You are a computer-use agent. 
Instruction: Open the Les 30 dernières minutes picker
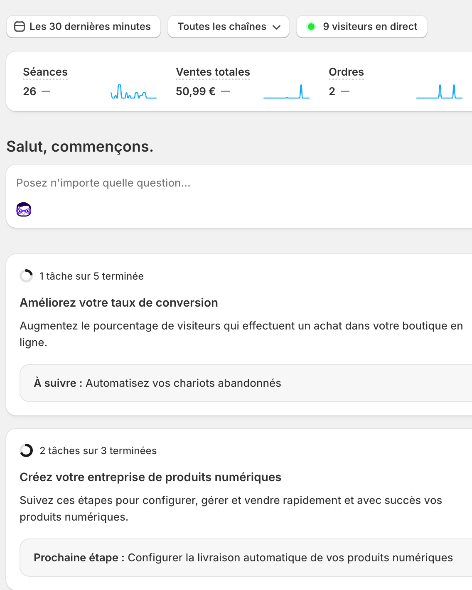point(90,27)
